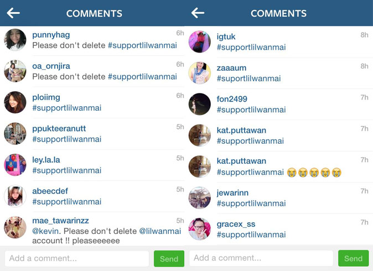The width and height of the screenshot is (373, 271).
Task: Open jewarinn username link
Action: click(x=232, y=192)
